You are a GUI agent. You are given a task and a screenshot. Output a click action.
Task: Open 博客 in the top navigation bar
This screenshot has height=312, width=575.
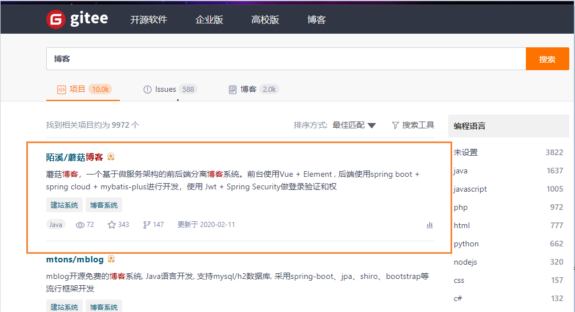click(x=316, y=20)
